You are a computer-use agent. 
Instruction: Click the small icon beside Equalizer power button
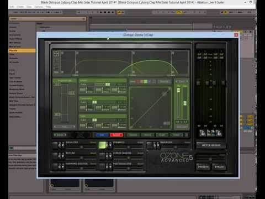click(60, 145)
